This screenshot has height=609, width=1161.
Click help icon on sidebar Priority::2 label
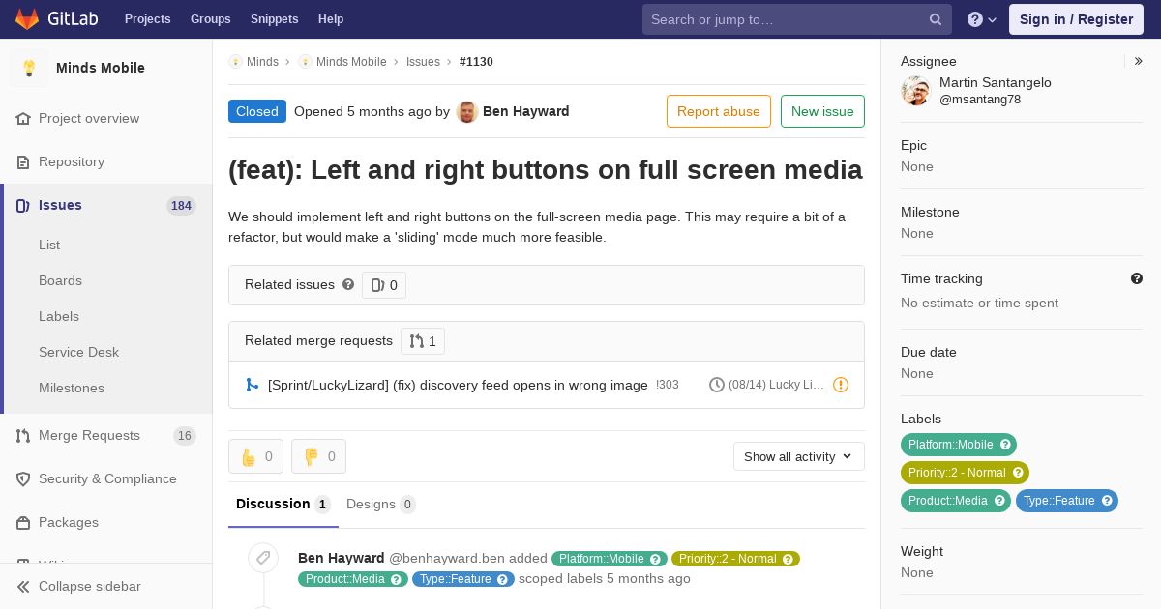tap(1018, 473)
